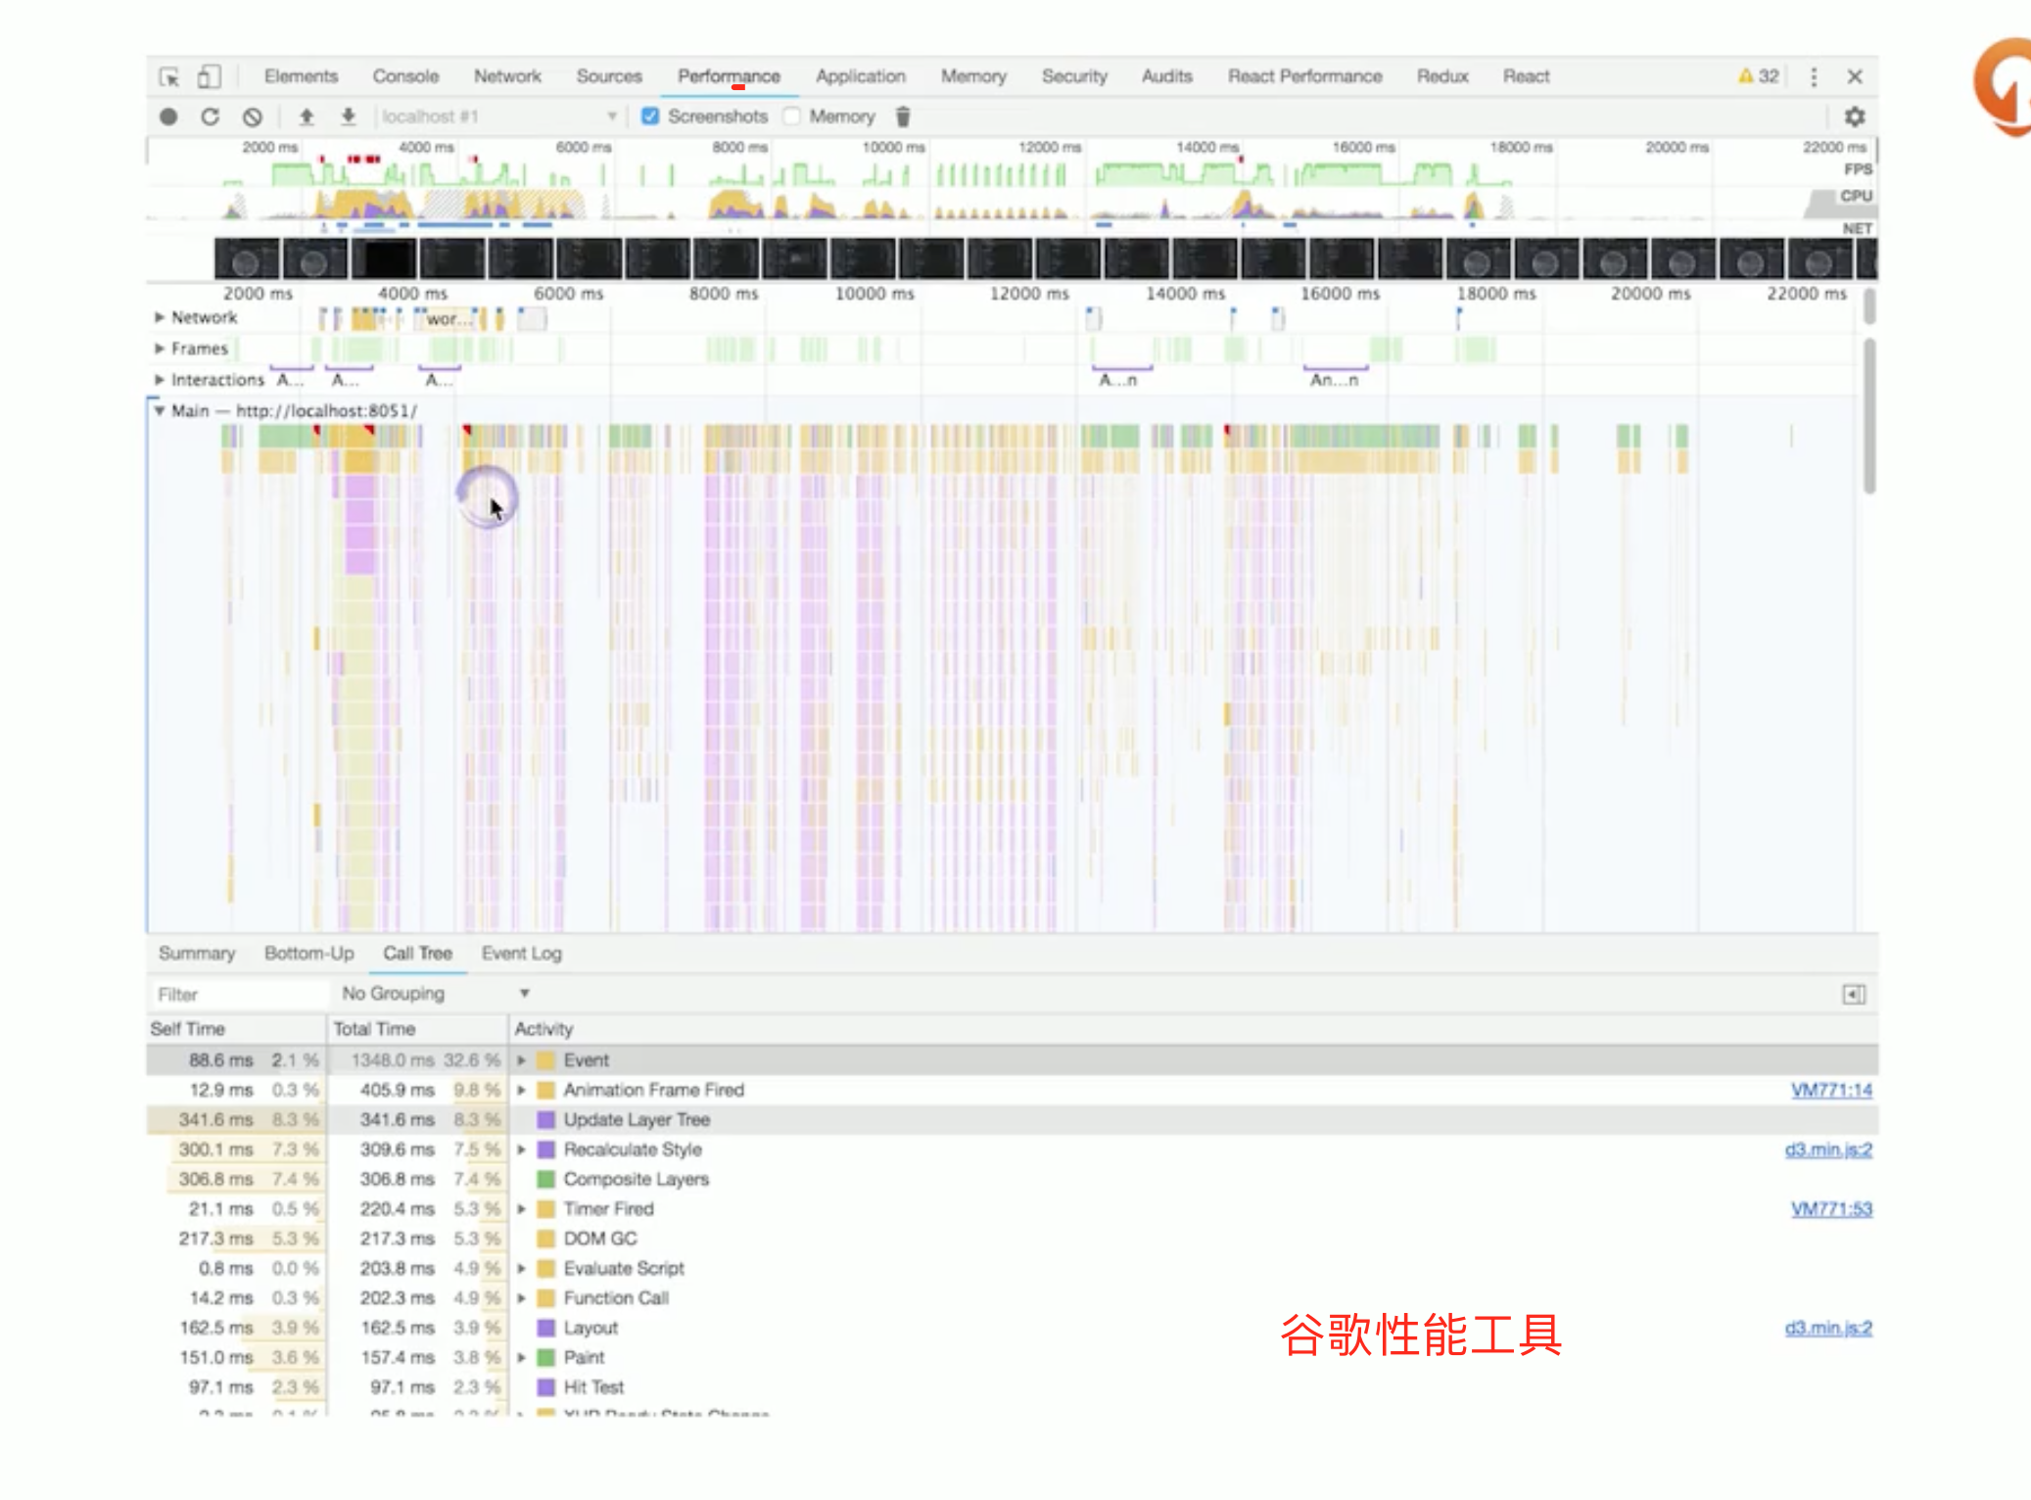Viewport: 2031px width, 1500px height.
Task: Click the clear recording icon
Action: [x=252, y=117]
